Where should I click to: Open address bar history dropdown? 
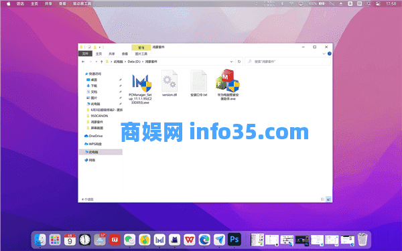231,62
